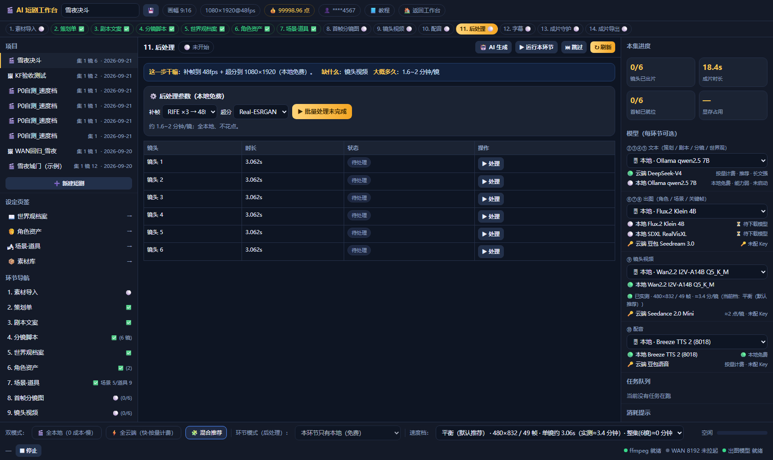The height and width of the screenshot is (460, 773).
Task: Click the 批量处理未完成 button
Action: pyautogui.click(x=322, y=112)
